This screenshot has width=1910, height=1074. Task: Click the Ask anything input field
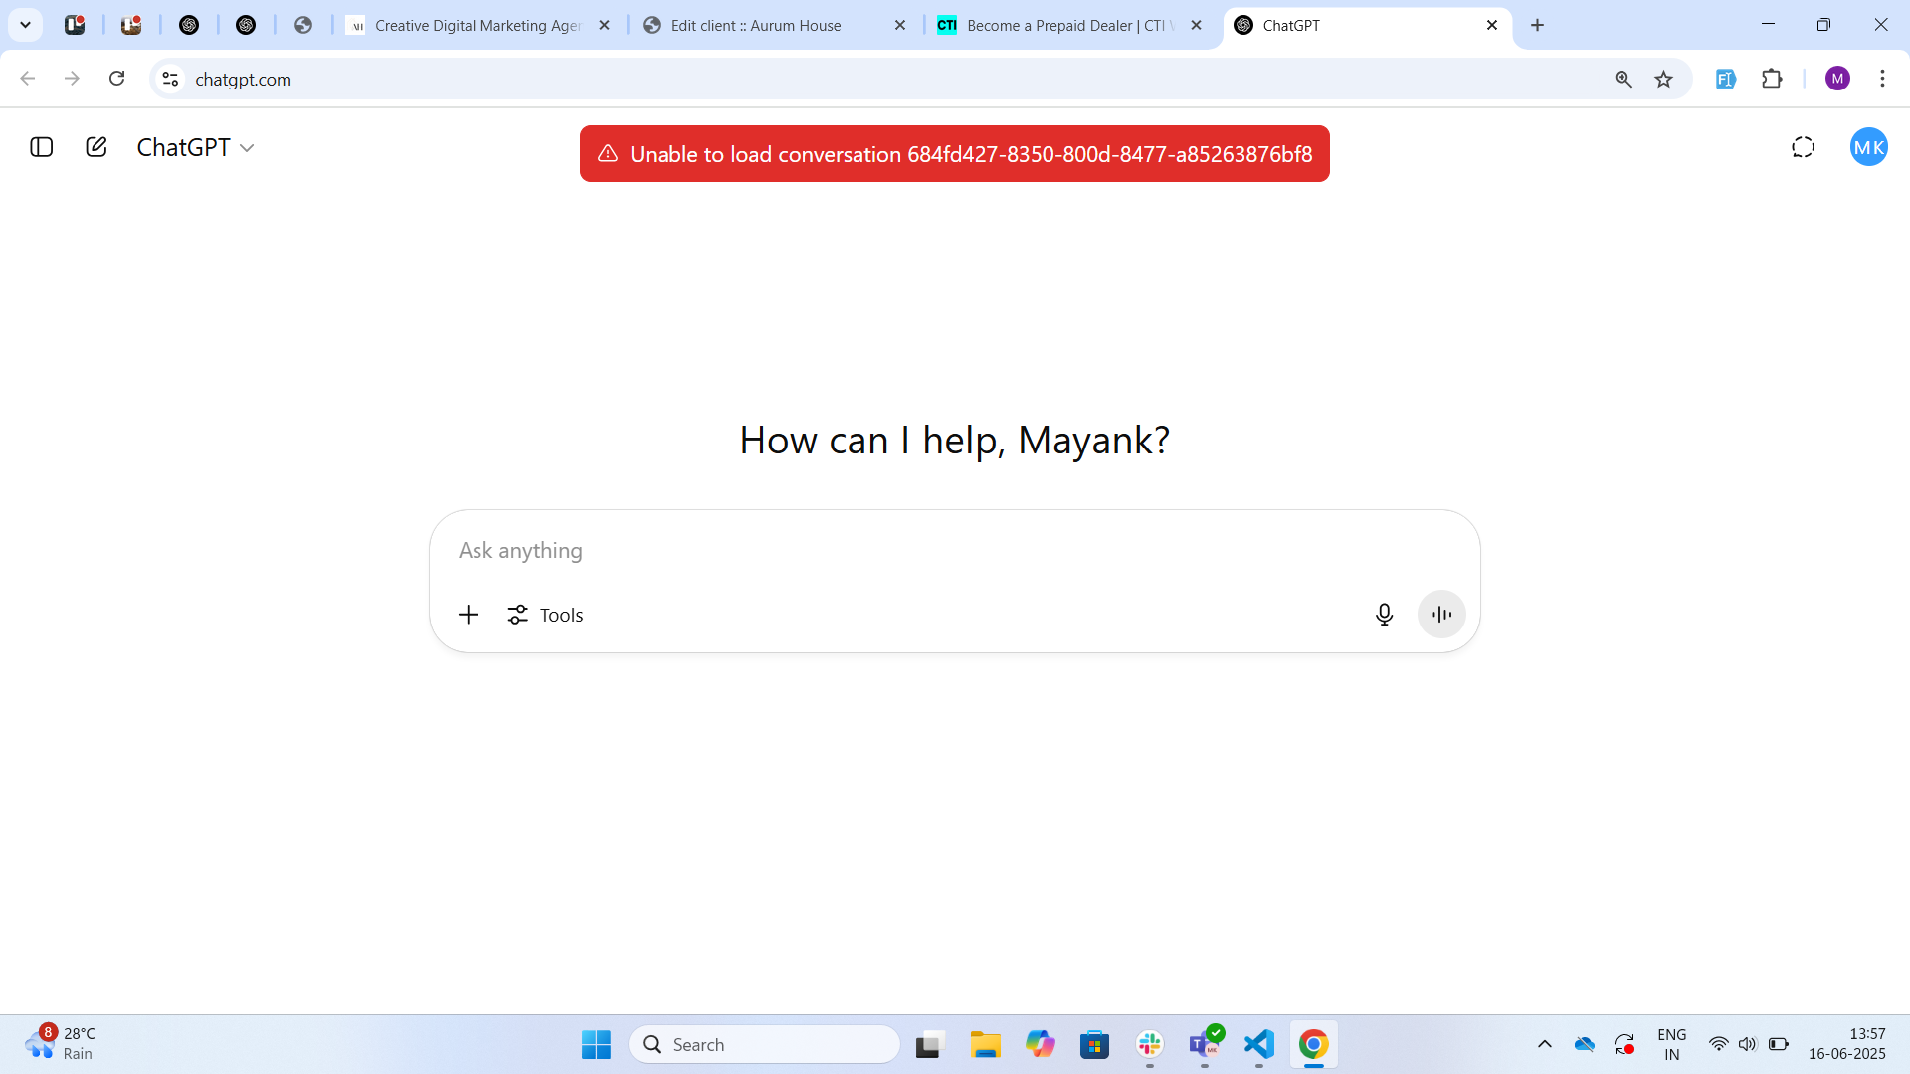(x=953, y=551)
